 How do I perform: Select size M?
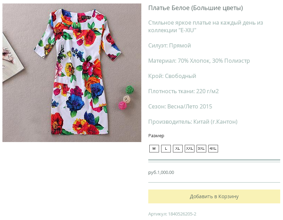pyautogui.click(x=154, y=149)
